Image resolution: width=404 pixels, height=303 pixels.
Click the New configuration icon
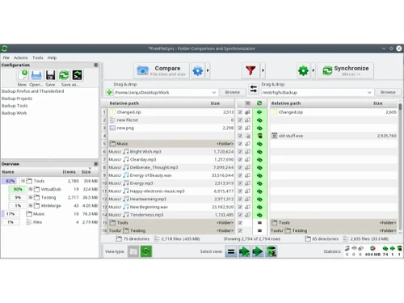23,75
